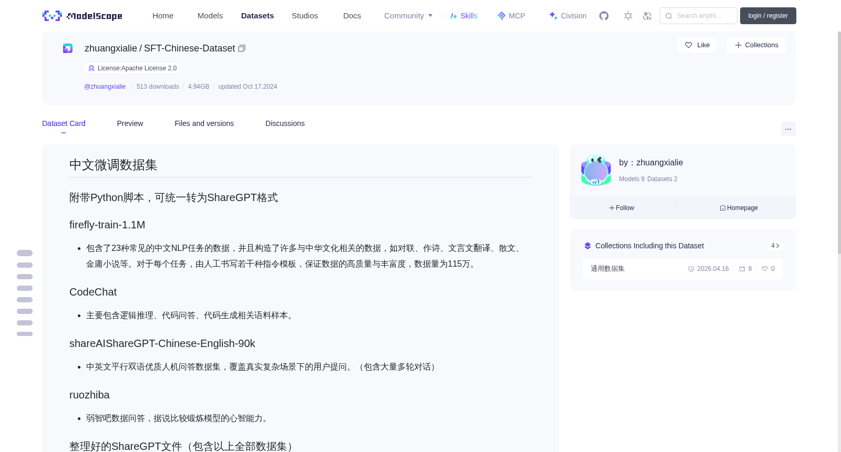This screenshot has width=841, height=452.
Task: Click the firefly-train-1.1M heading
Action: pyautogui.click(x=107, y=225)
